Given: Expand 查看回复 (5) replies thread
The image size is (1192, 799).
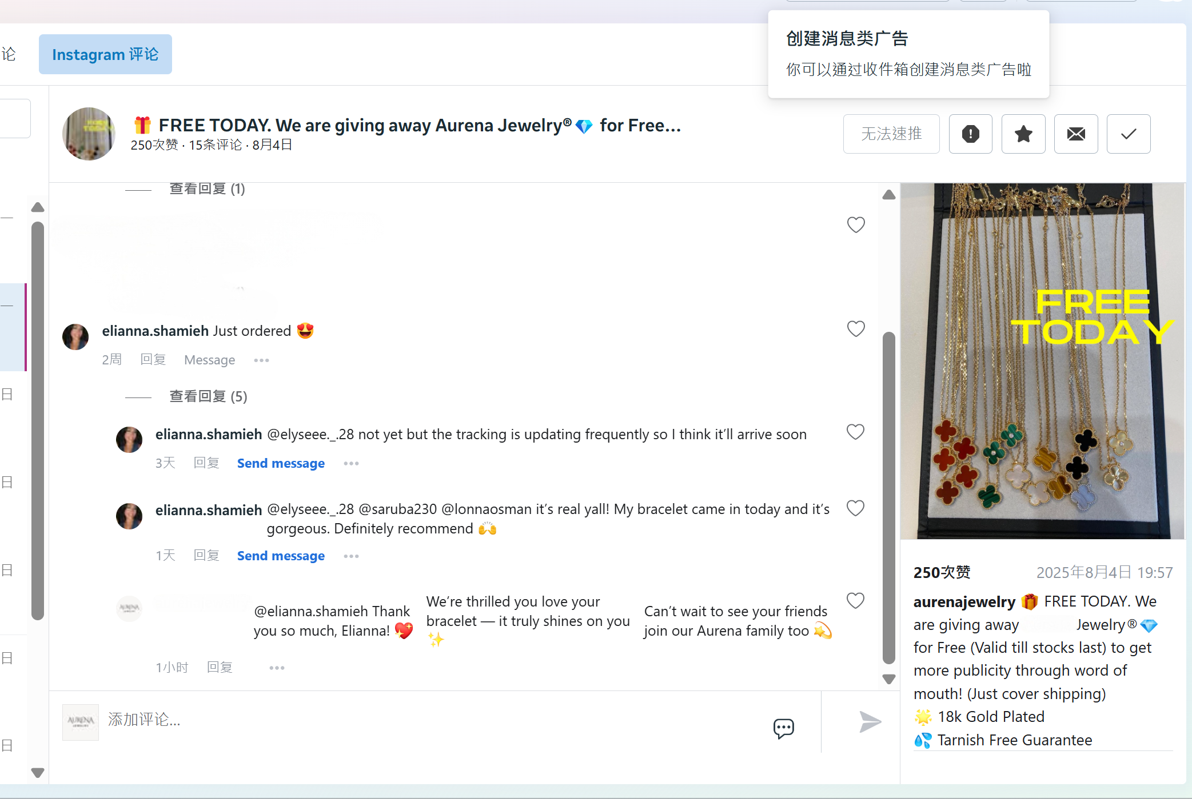Looking at the screenshot, I should pyautogui.click(x=208, y=396).
